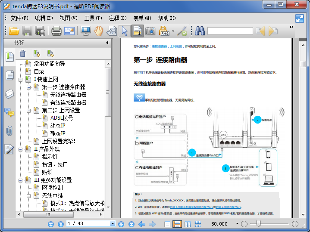310x232 pixels.
Task: Open the 文件(F) menu
Action: click(x=19, y=18)
